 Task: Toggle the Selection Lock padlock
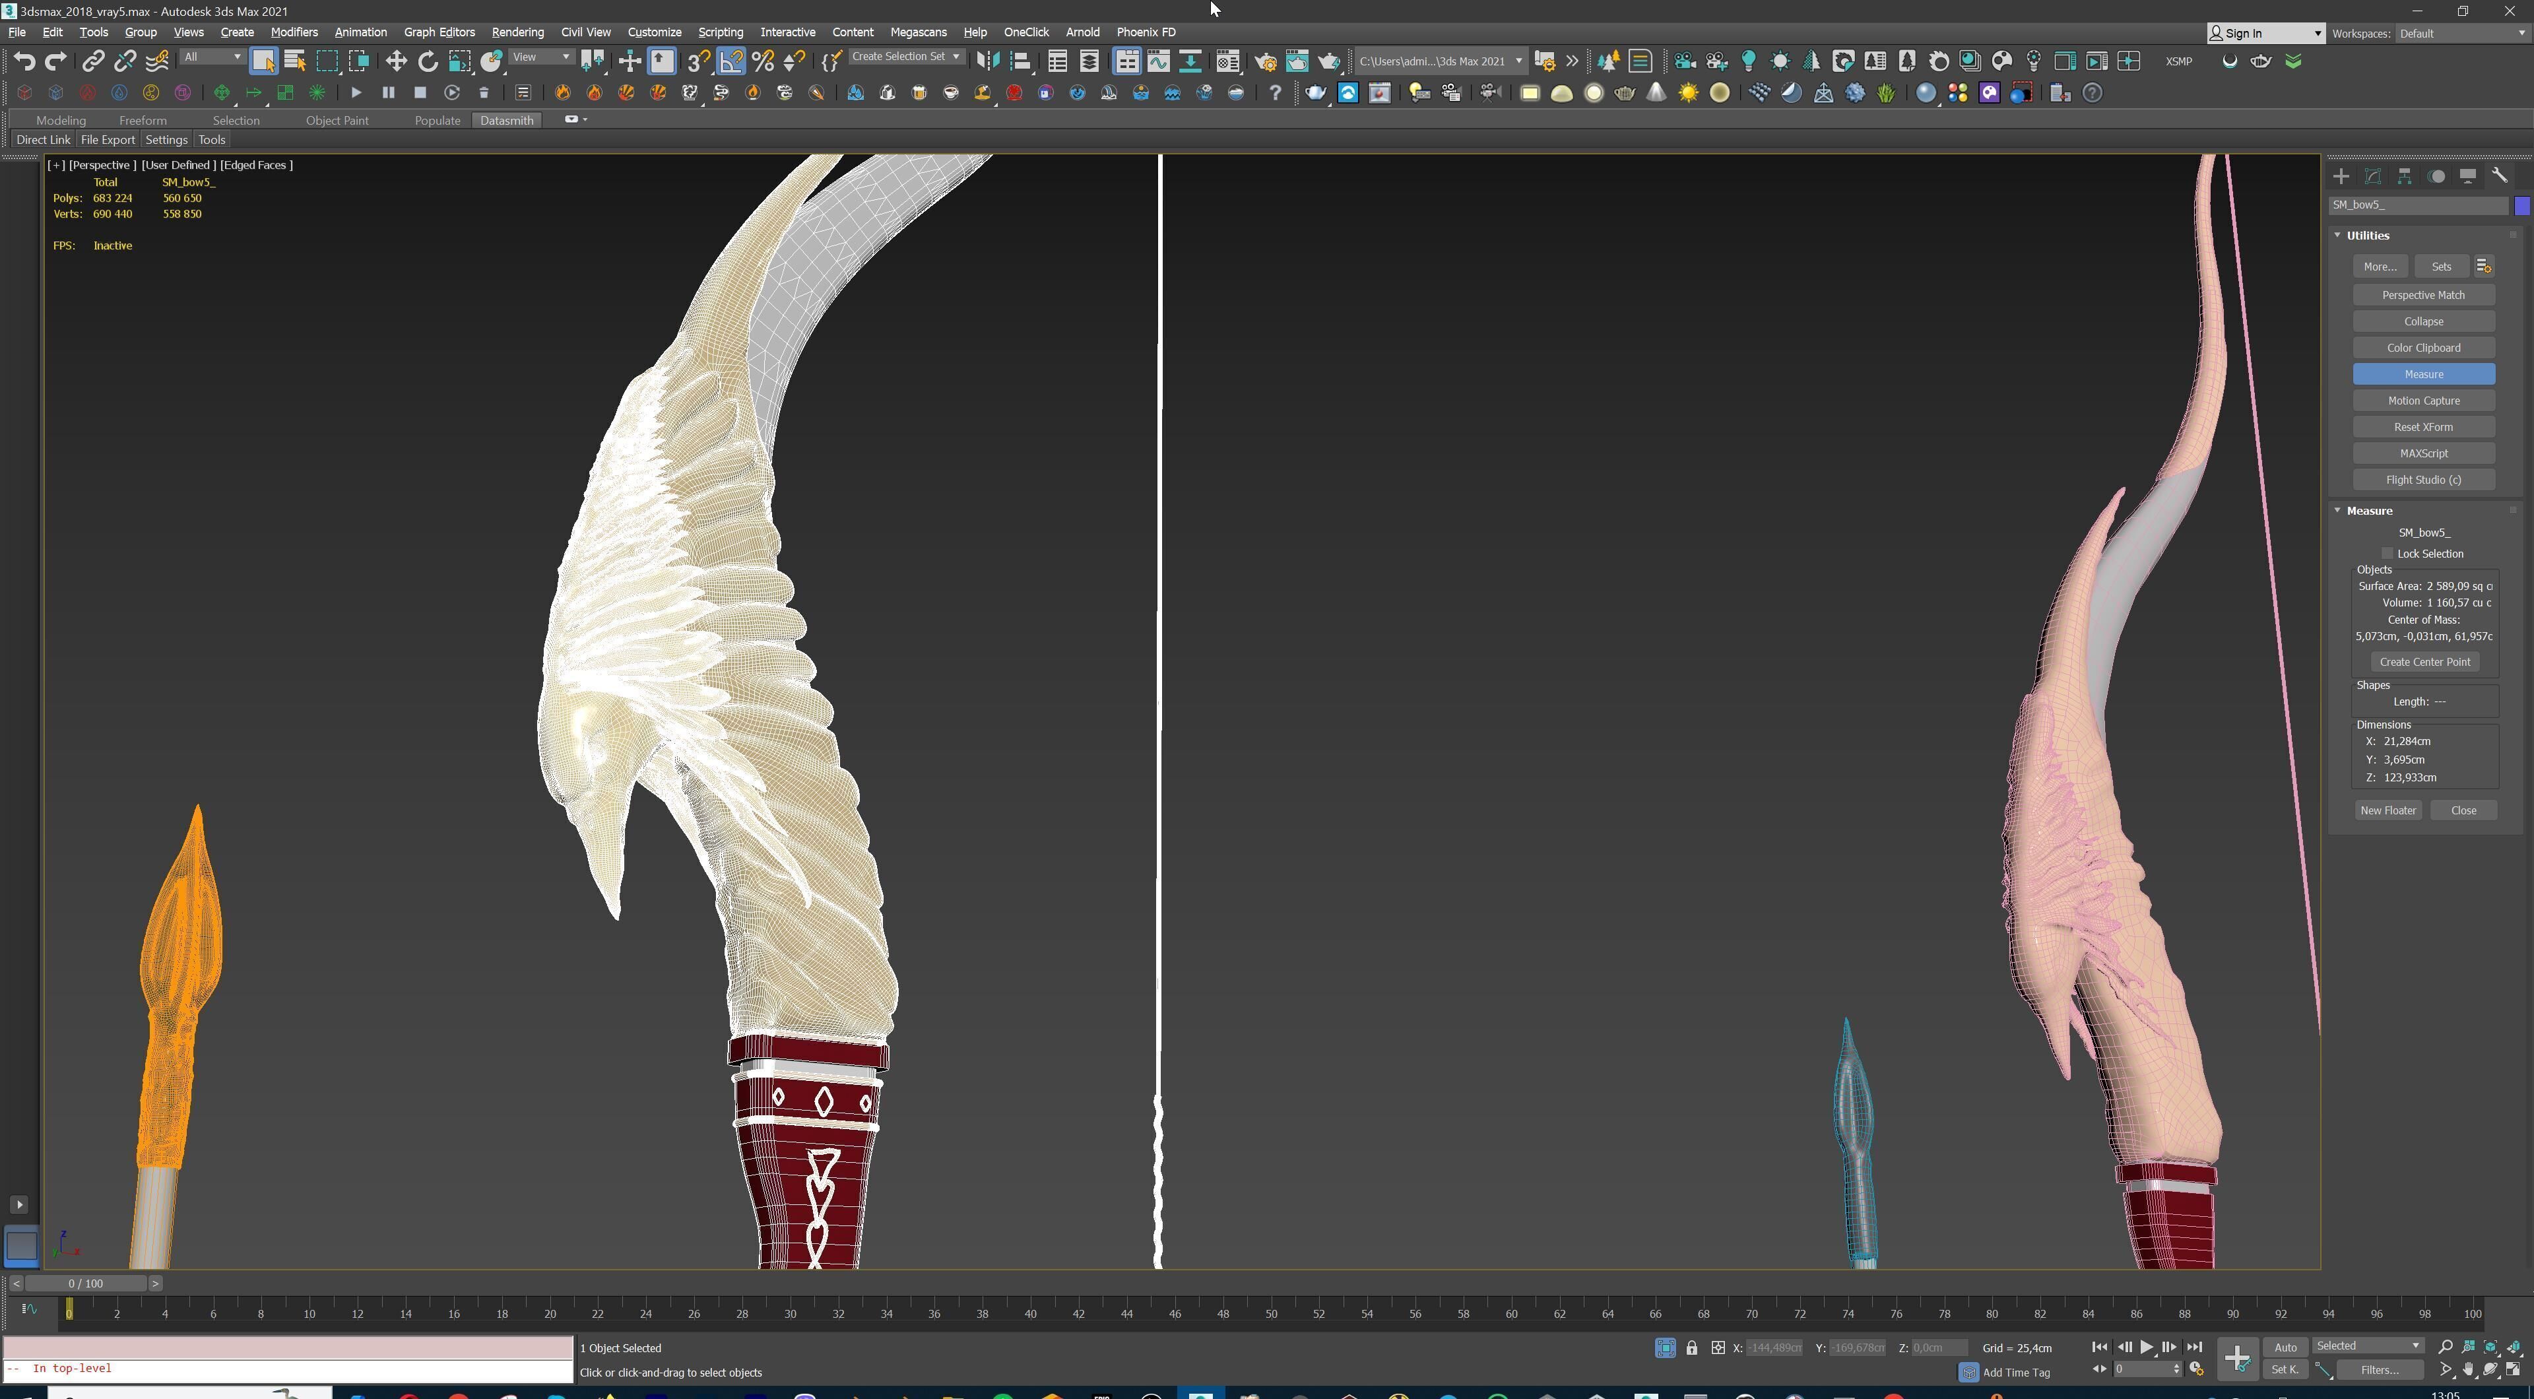[x=1691, y=1348]
